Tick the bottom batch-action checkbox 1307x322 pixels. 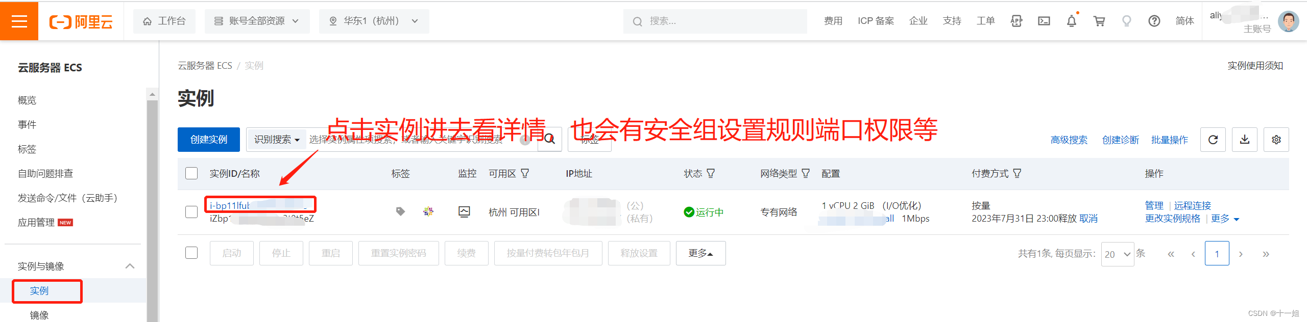[x=191, y=253]
